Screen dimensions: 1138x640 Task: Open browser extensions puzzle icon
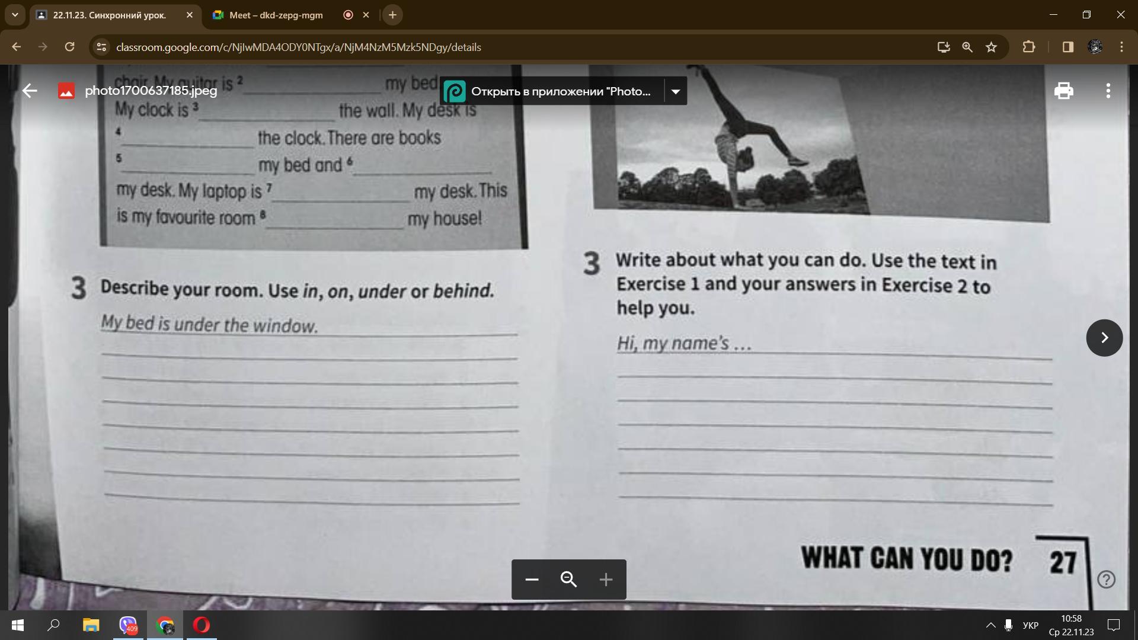(x=1029, y=47)
